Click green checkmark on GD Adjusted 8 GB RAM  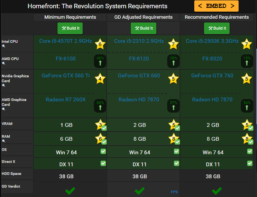[177, 142]
